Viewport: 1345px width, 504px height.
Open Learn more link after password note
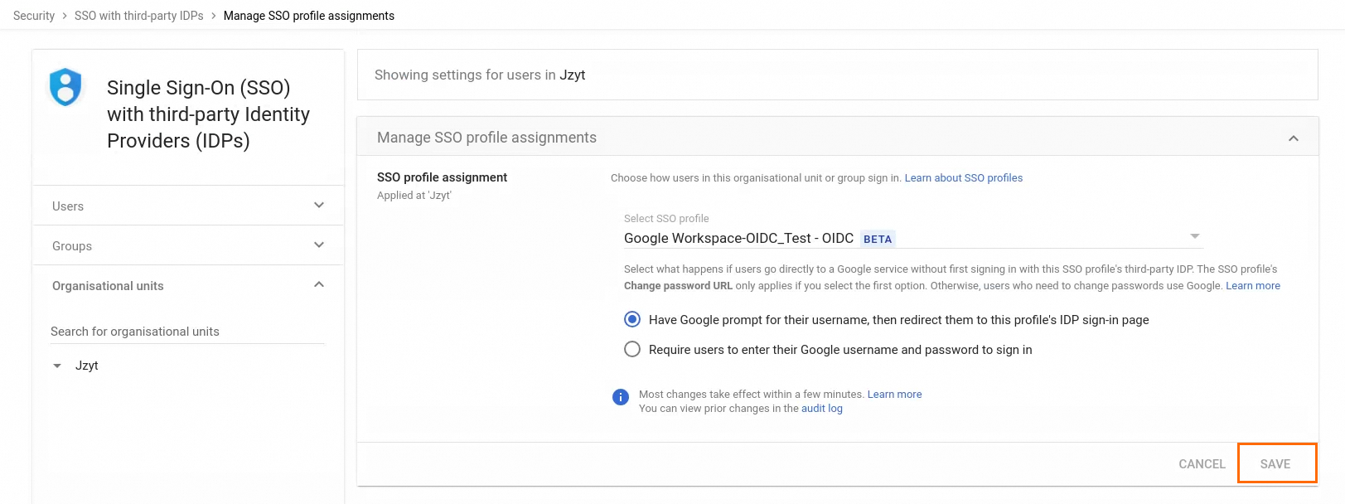pyautogui.click(x=1253, y=285)
